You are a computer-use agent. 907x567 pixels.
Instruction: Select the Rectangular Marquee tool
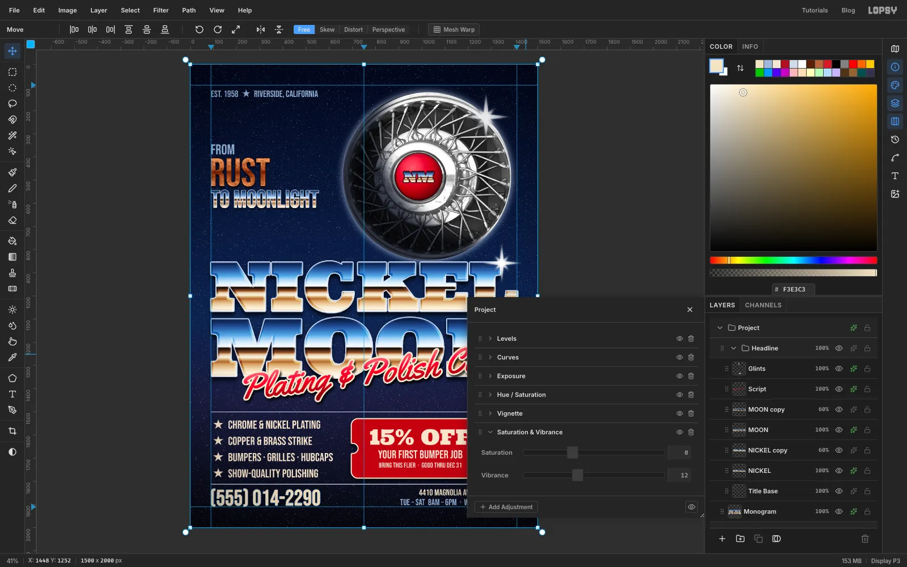[12, 72]
